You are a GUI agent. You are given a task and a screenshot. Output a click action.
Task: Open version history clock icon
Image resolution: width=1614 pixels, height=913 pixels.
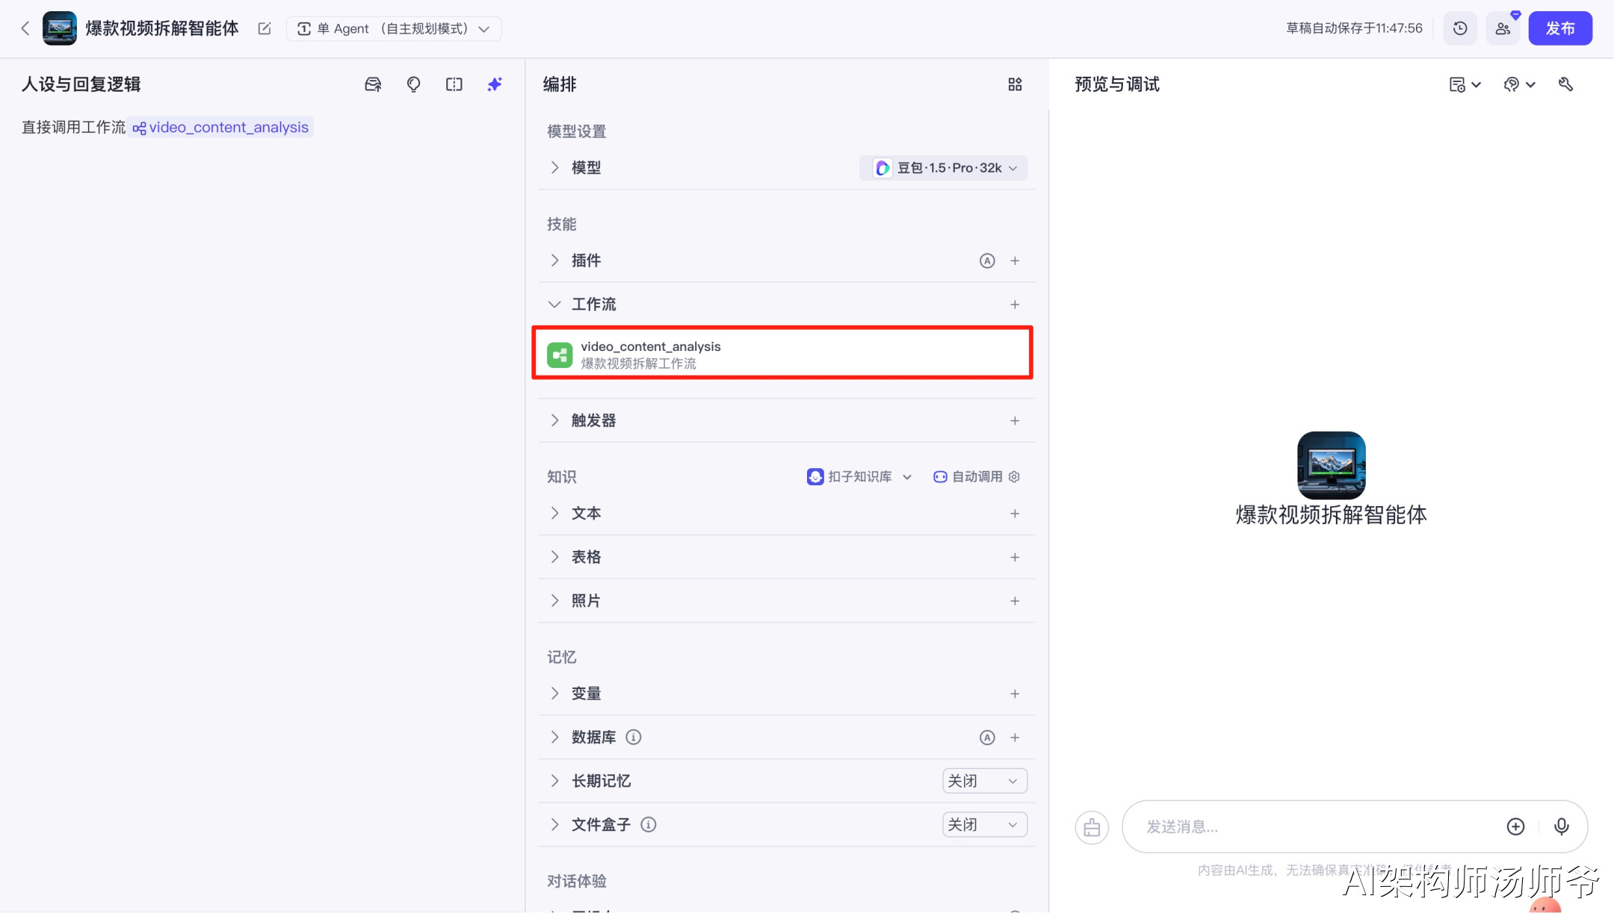coord(1460,28)
